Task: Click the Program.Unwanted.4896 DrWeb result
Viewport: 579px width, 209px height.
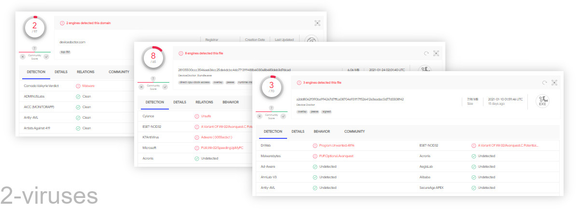Action: coord(338,145)
